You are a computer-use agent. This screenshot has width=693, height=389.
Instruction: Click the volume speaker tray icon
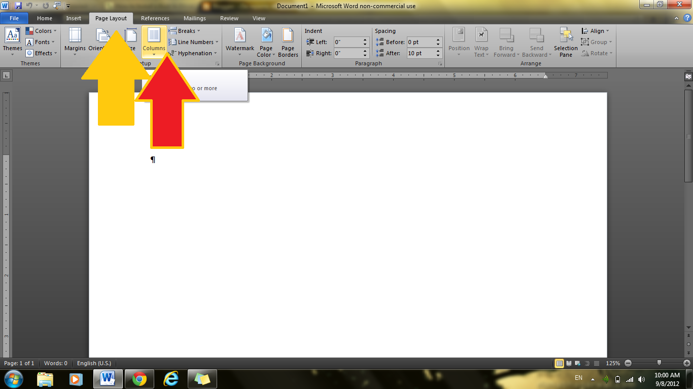click(641, 379)
